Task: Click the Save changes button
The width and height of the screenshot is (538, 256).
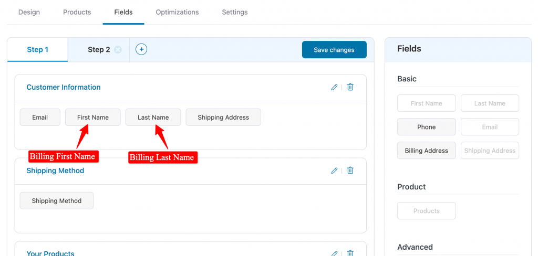Action: point(334,50)
